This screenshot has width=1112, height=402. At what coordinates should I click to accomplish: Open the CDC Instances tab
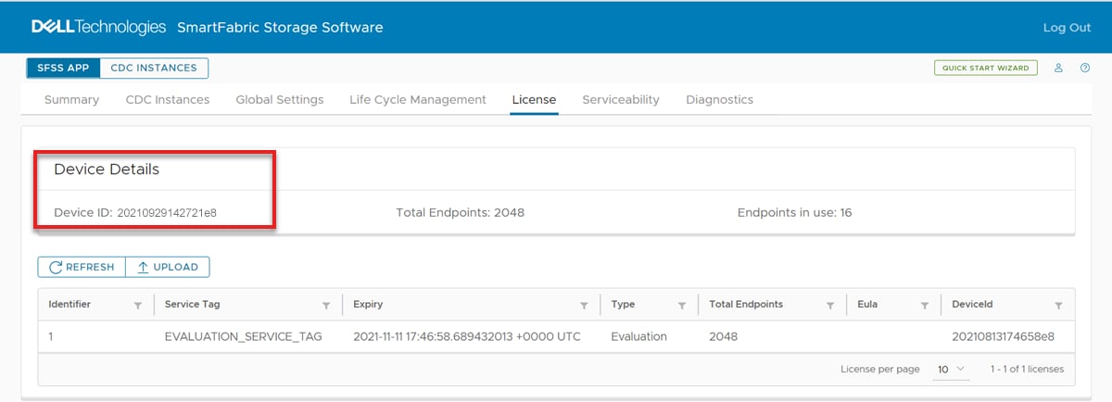tap(168, 99)
